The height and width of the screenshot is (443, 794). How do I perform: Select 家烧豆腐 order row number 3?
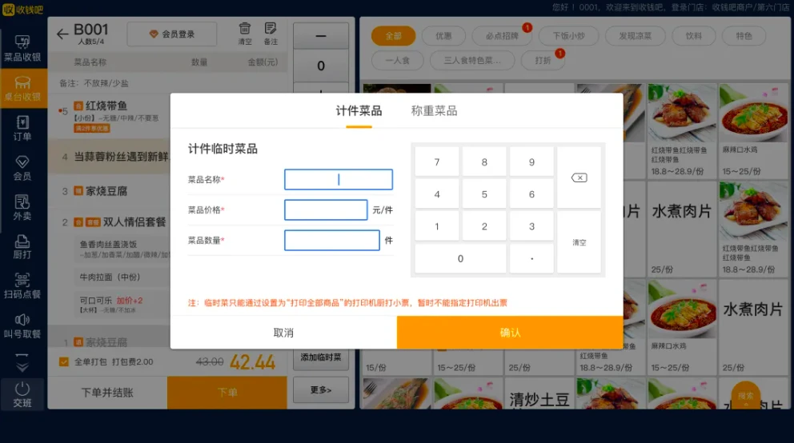click(x=109, y=191)
